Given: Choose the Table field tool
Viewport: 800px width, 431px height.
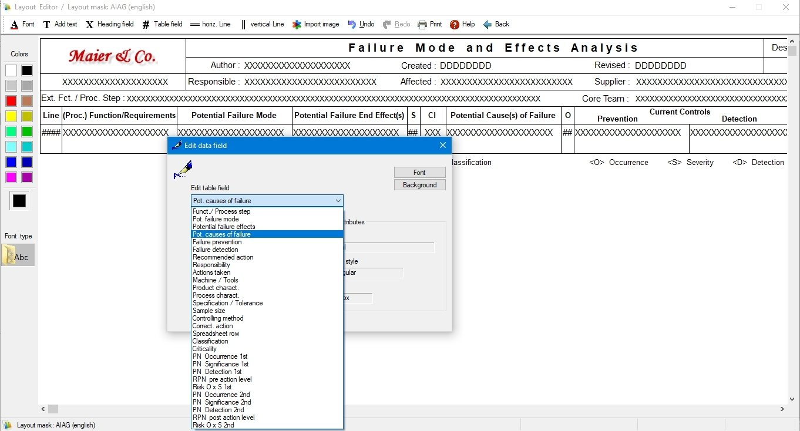Looking at the screenshot, I should (x=162, y=24).
